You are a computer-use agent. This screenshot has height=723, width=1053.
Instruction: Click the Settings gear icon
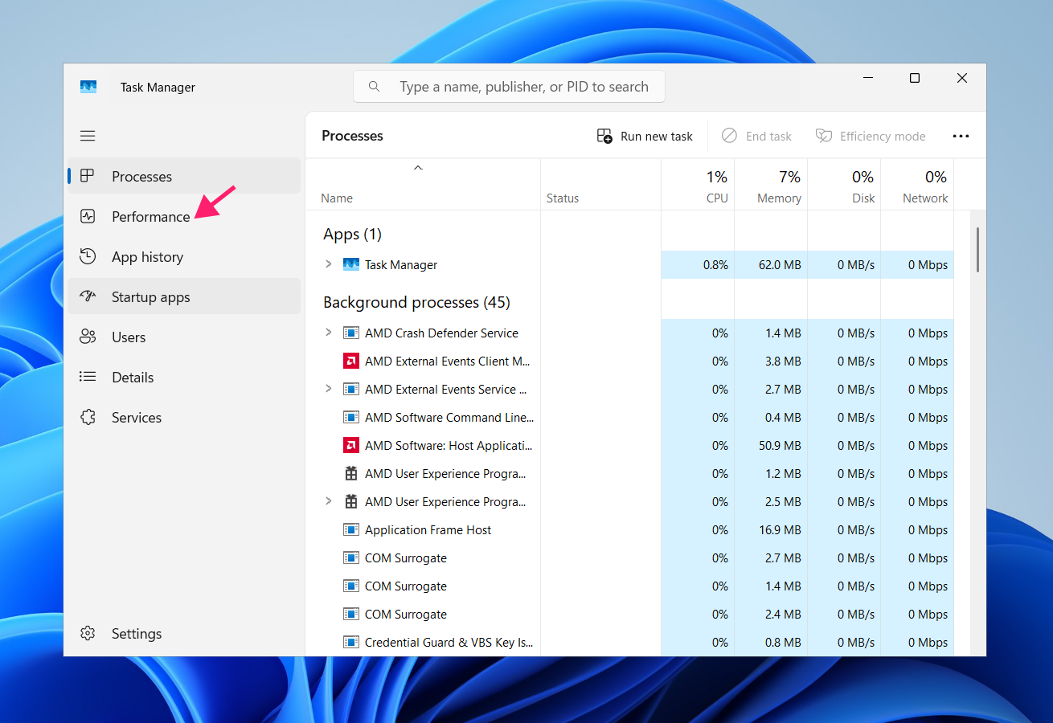tap(88, 633)
